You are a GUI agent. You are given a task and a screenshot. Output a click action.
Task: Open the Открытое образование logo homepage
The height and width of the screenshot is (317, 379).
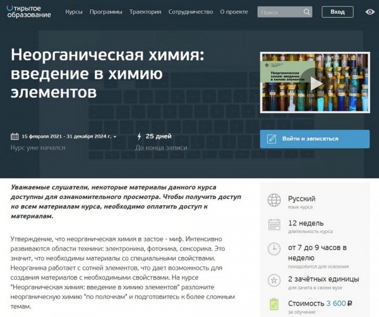tap(29, 11)
